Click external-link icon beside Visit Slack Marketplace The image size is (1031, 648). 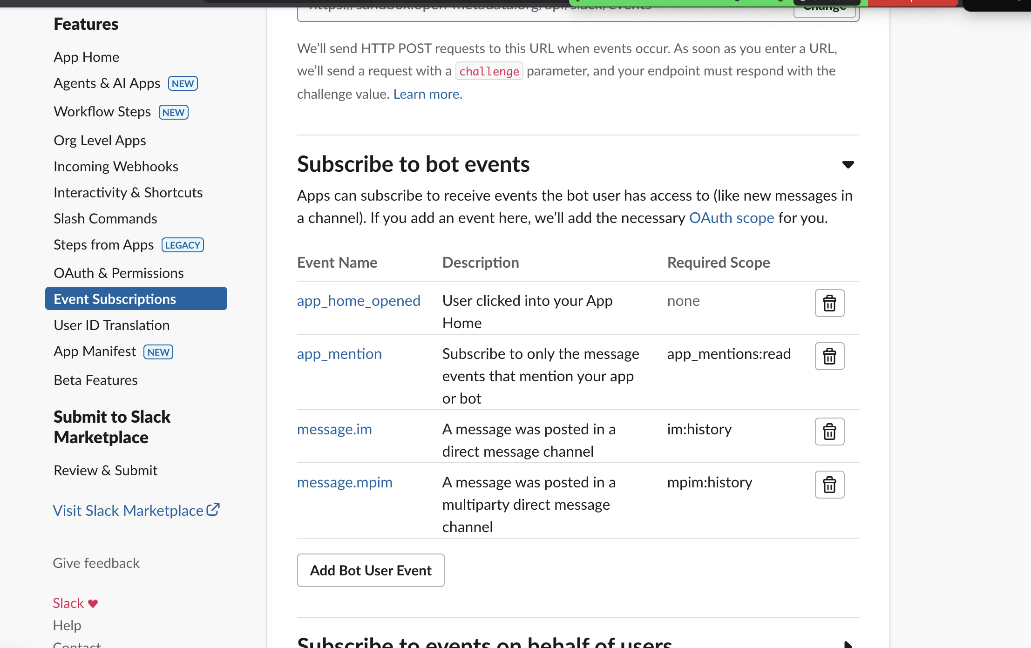pyautogui.click(x=213, y=509)
